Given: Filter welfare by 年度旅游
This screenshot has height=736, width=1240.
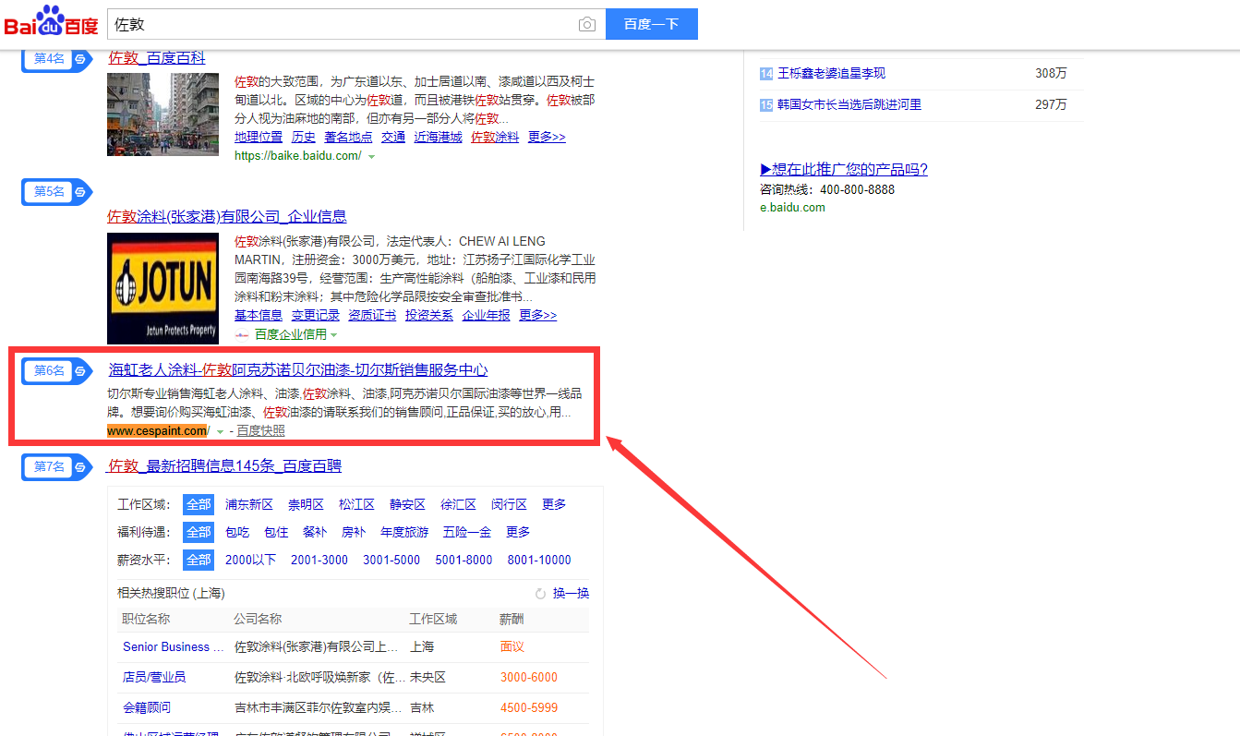Looking at the screenshot, I should click(404, 532).
